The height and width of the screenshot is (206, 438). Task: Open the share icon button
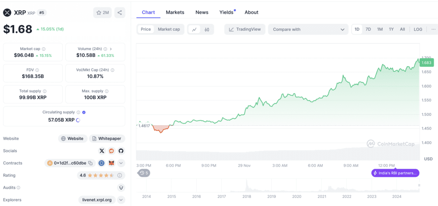coord(120,12)
